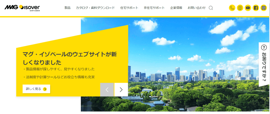Open the 製品 menu
Image resolution: width=270 pixels, height=114 pixels.
(x=67, y=8)
